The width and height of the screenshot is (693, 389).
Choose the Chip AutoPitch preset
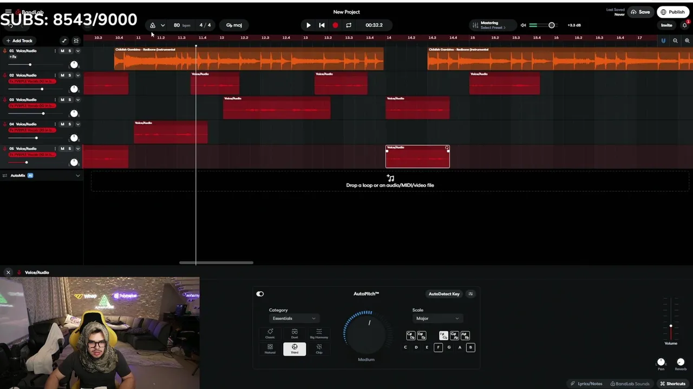click(x=319, y=349)
